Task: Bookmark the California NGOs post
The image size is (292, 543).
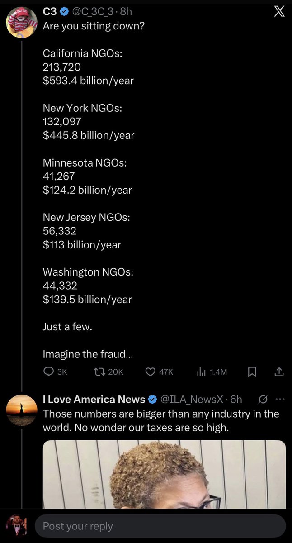Action: (252, 372)
